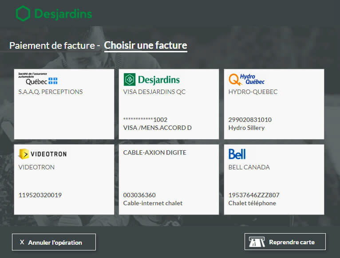Click the Paiement de facture title text
This screenshot has height=258, width=340.
[52, 46]
